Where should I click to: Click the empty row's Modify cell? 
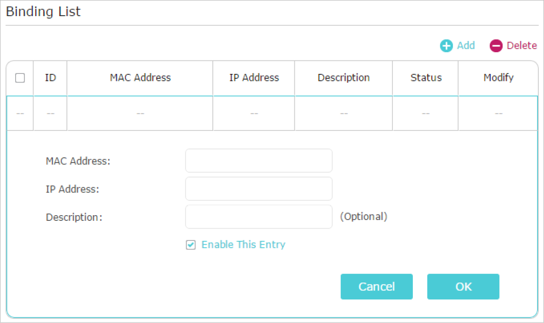[x=498, y=113]
